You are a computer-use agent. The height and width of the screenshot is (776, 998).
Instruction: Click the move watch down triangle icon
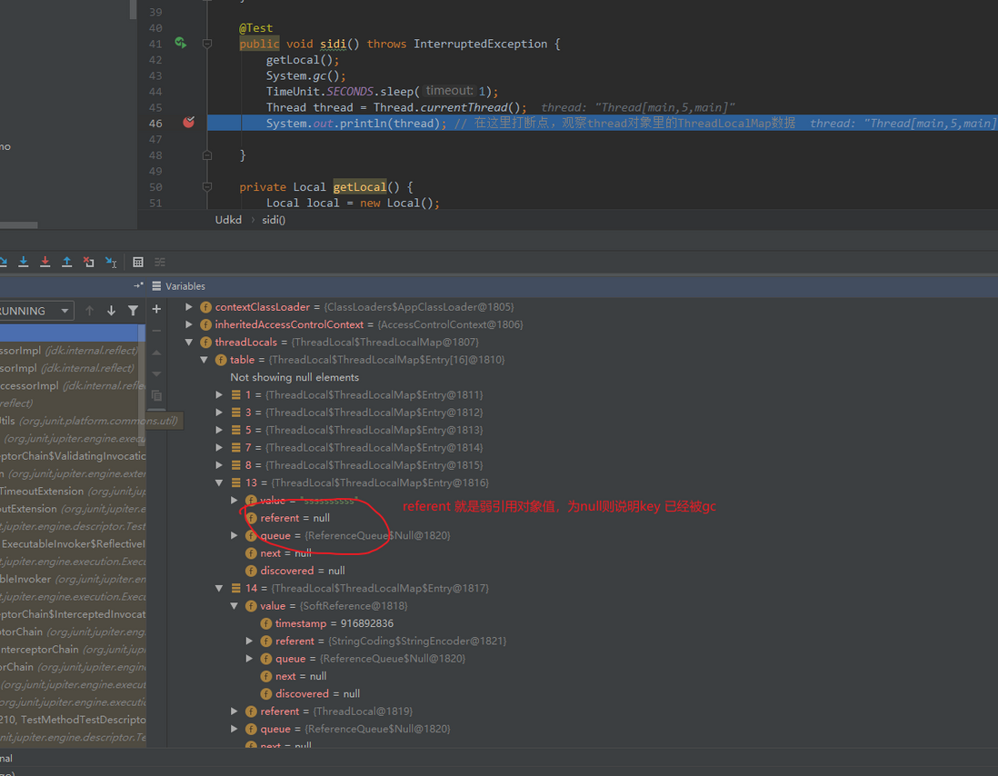tap(156, 374)
